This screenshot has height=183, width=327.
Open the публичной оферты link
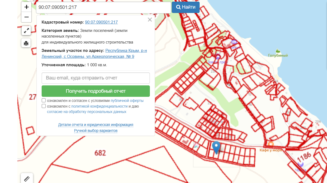click(x=127, y=101)
